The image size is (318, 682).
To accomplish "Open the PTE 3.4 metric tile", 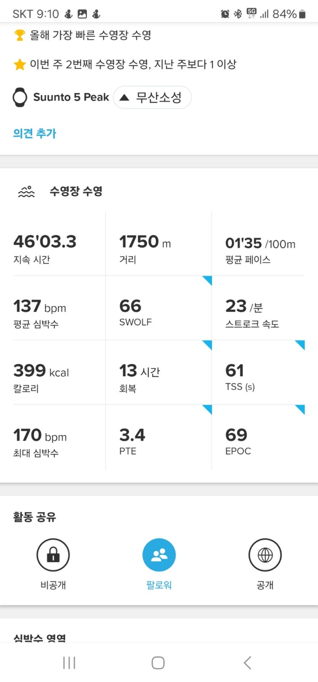I will [158, 437].
